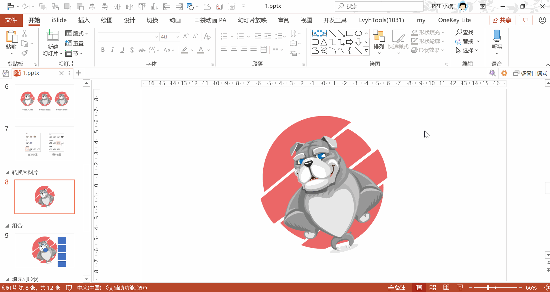This screenshot has height=292, width=550.
Task: Collapse the 转换为图片 section
Action: pyautogui.click(x=7, y=173)
